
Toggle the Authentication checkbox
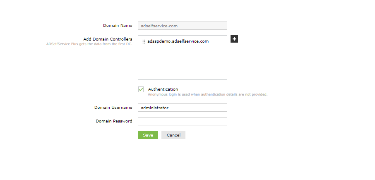tap(141, 89)
